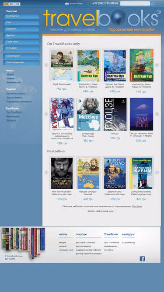This screenshot has width=164, height=292.
Task: Show next Bestsellers books
Action: coord(157,172)
